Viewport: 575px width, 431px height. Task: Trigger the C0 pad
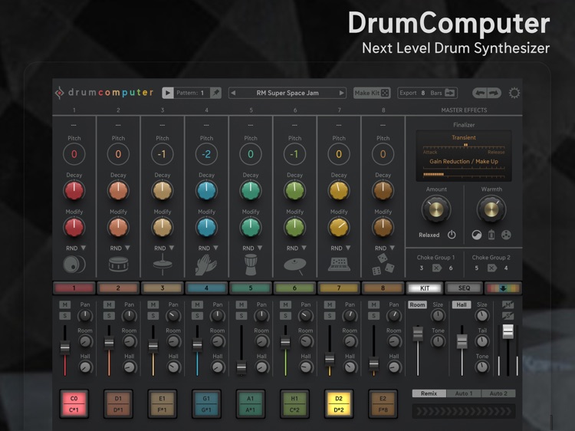point(74,404)
